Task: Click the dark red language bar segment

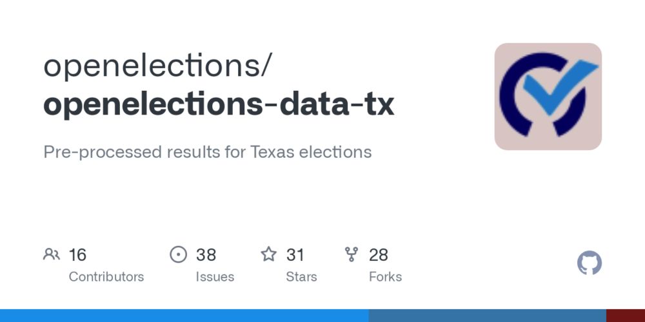Action: (626, 316)
